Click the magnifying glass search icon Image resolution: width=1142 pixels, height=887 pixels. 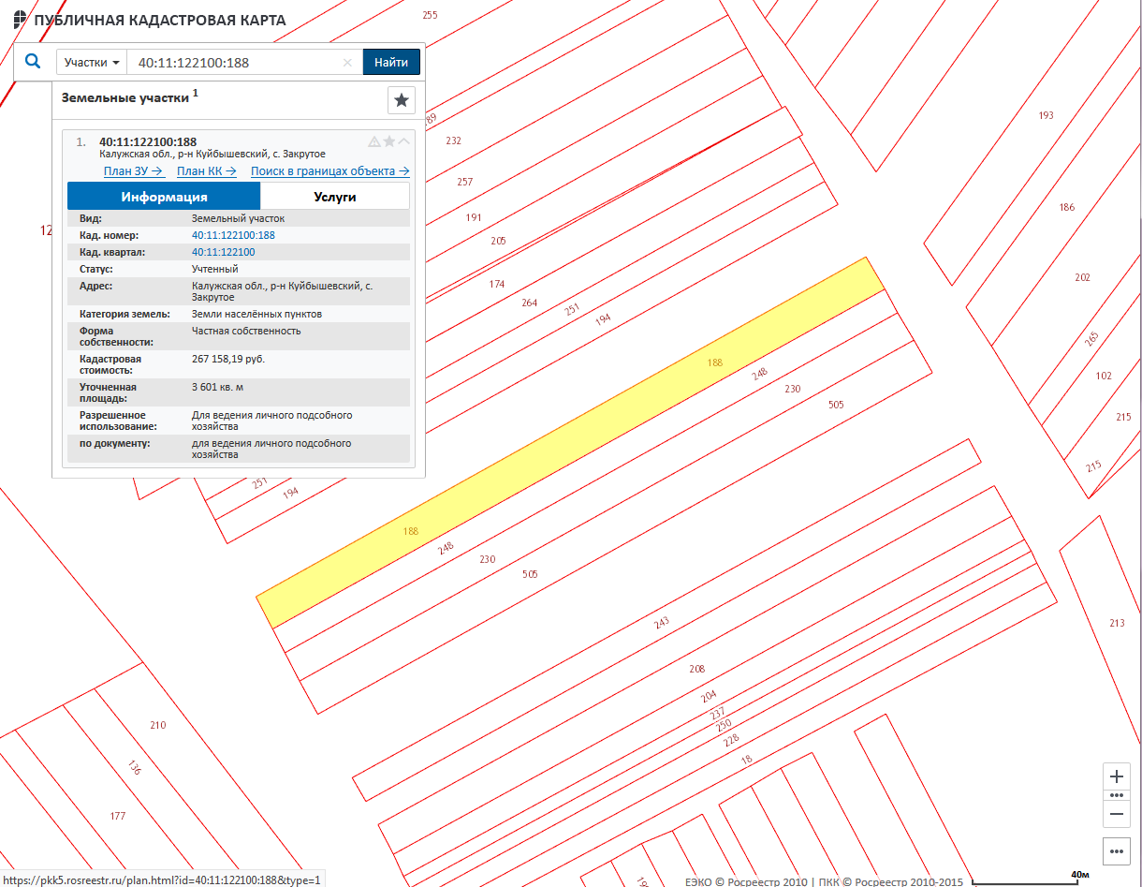coord(33,62)
